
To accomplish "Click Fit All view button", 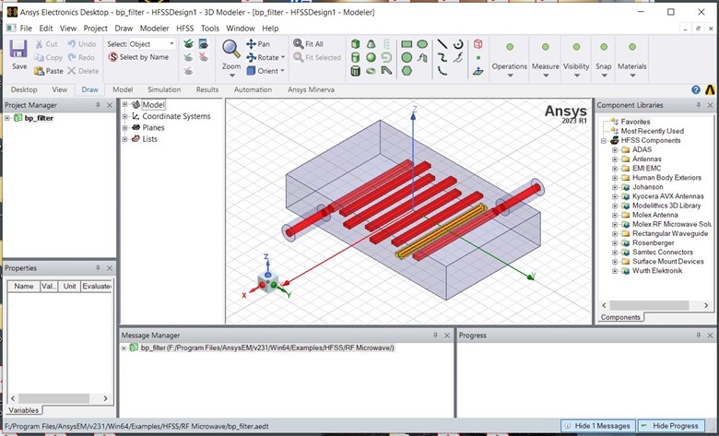I will (309, 44).
